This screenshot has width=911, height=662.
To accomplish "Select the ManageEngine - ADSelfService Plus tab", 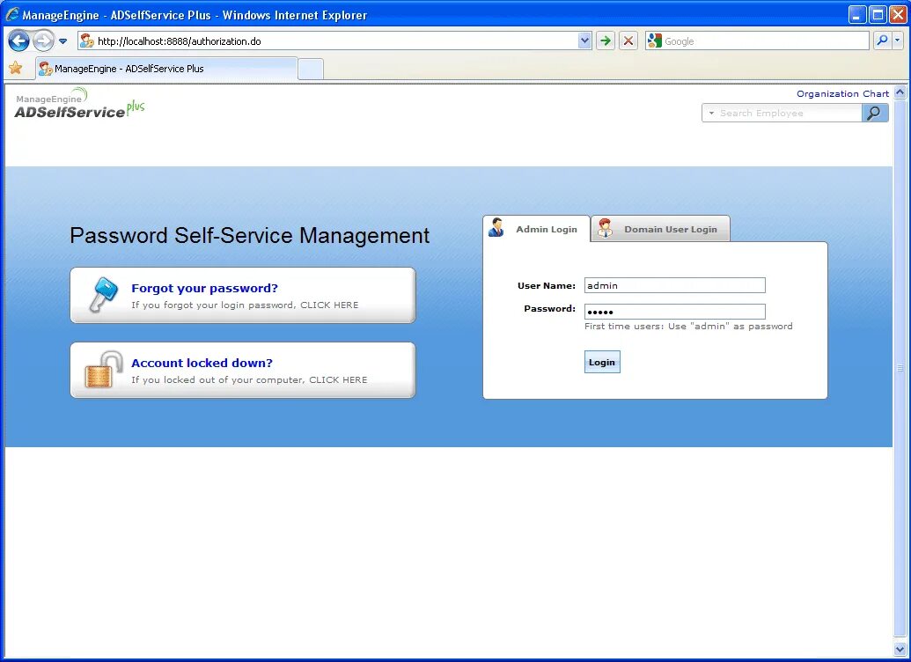I will tap(166, 69).
